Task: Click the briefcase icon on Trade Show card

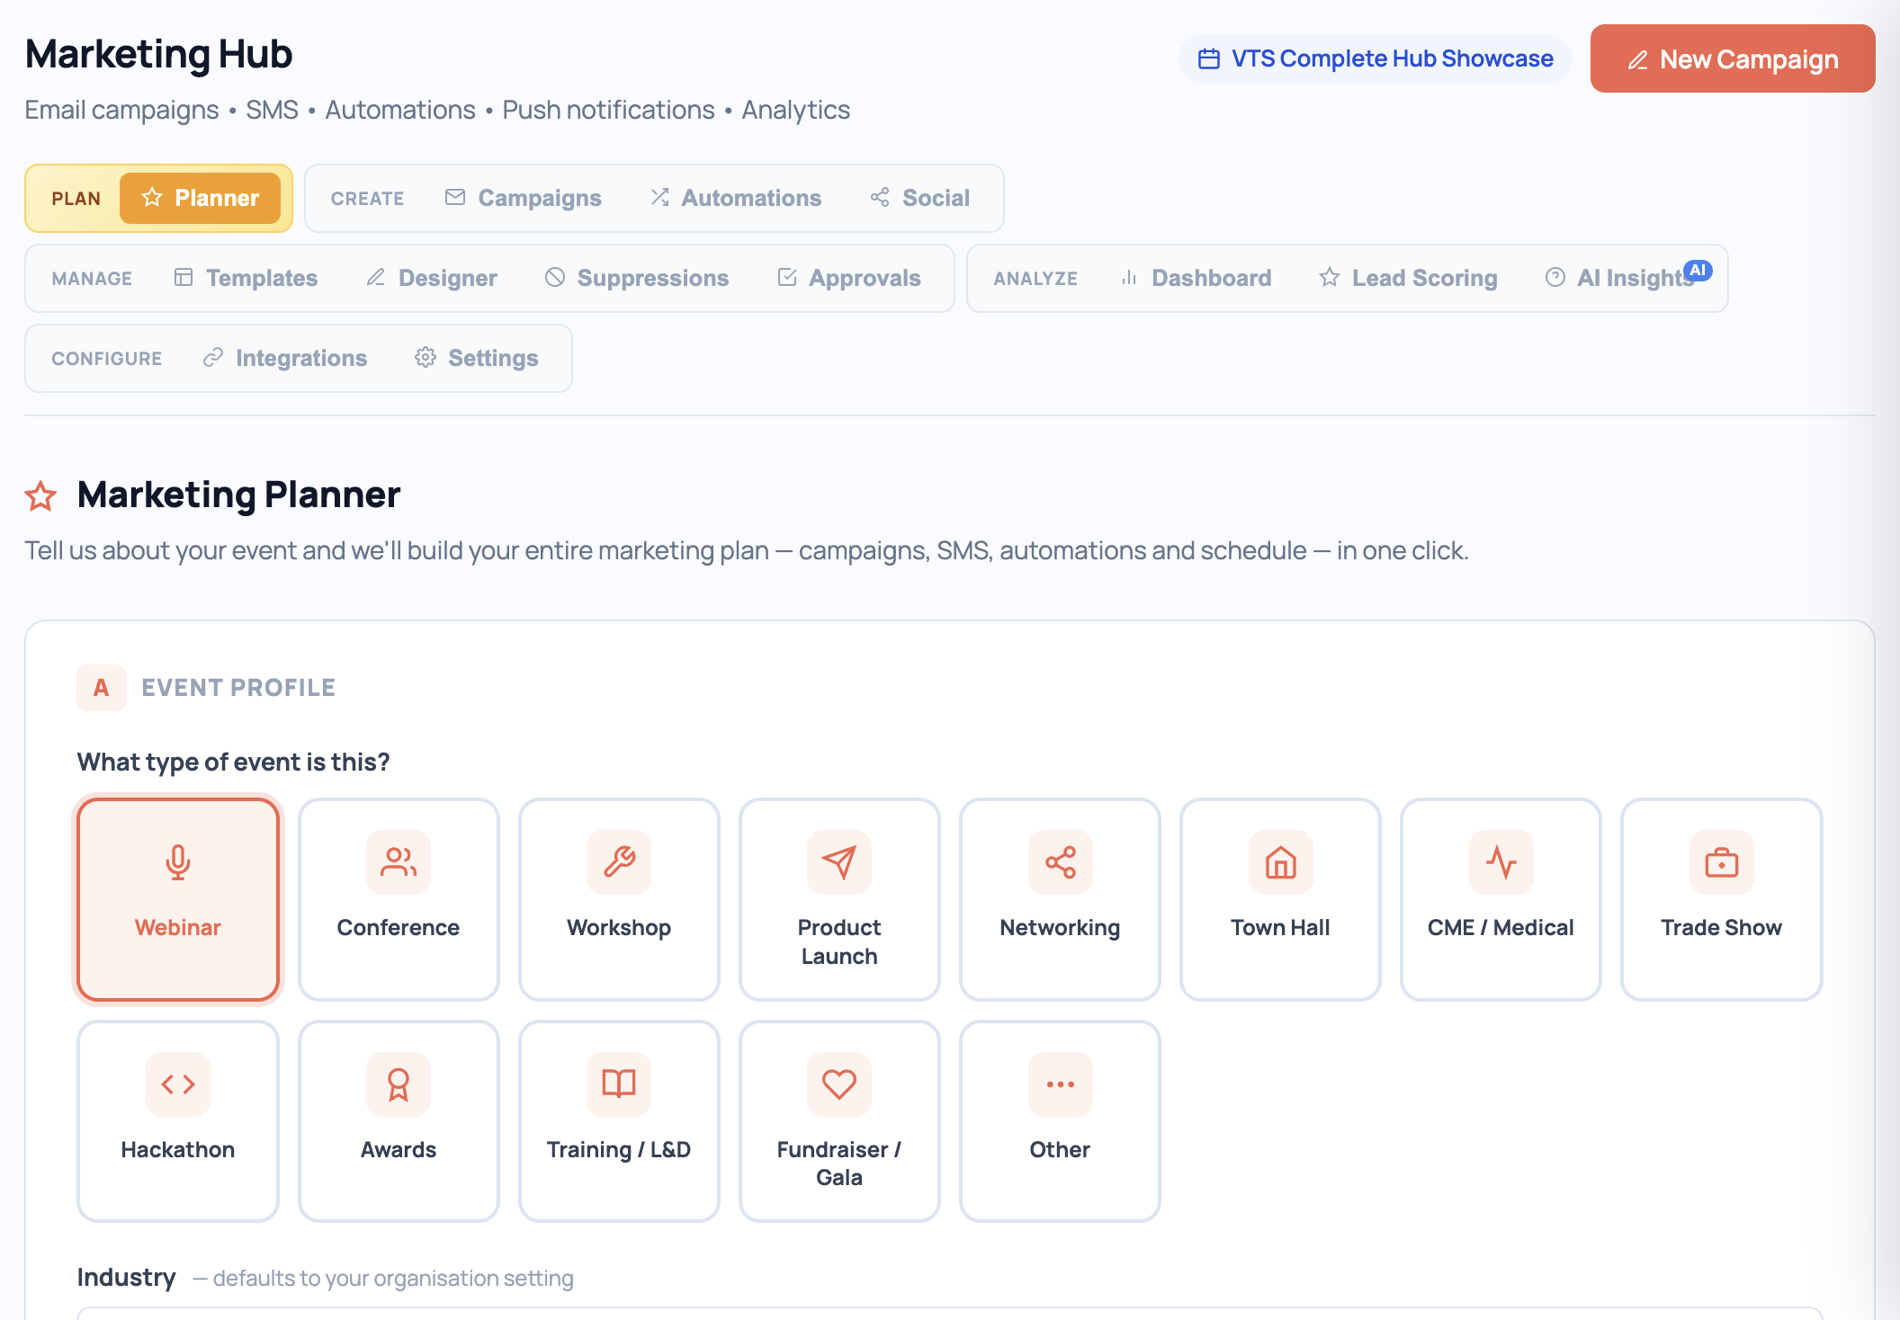Action: 1722,862
